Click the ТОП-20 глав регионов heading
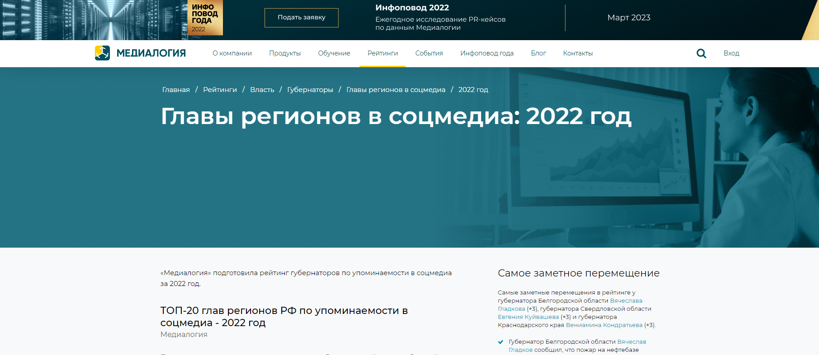This screenshot has height=355, width=819. point(284,317)
